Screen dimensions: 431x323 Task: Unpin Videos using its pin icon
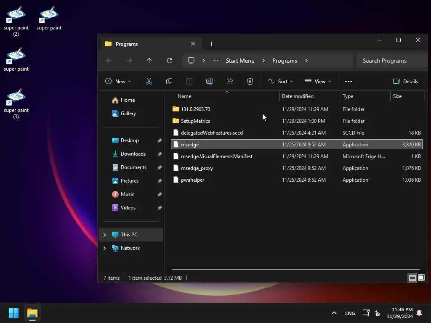coord(160,208)
